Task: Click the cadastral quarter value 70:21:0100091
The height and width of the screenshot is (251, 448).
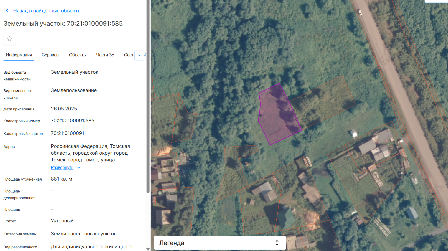Action: coord(67,133)
